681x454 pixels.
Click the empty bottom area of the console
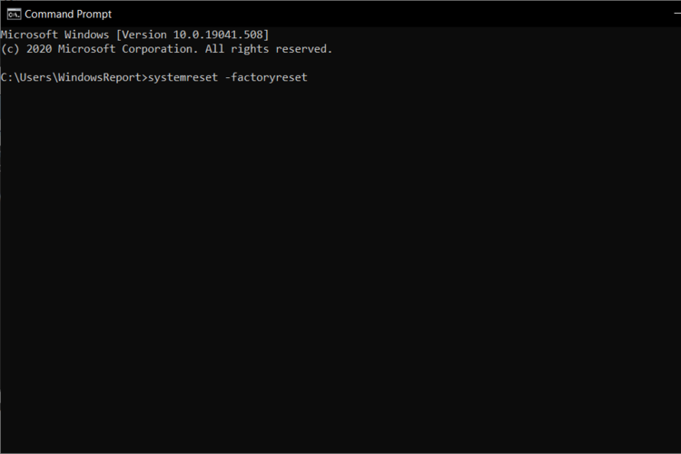click(340, 426)
